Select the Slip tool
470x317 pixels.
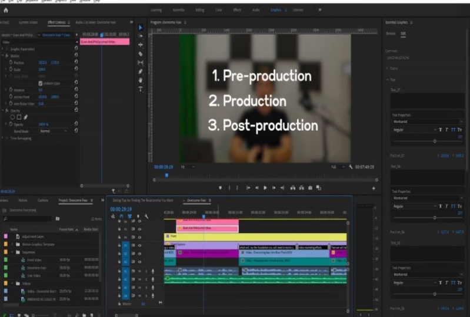pos(140,62)
